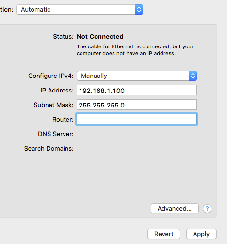This screenshot has height=244, width=227.
Task: Open the help question mark button
Action: (x=207, y=209)
